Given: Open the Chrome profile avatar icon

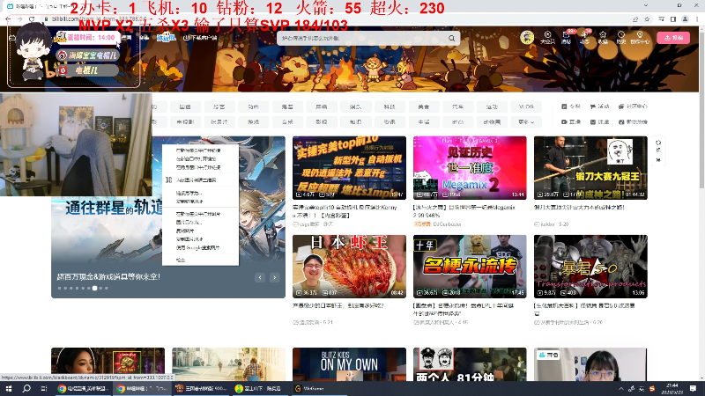Looking at the screenshot, I should (685, 19).
